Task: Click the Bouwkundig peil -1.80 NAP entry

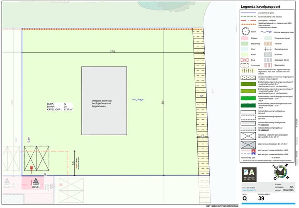Action: pos(260,158)
